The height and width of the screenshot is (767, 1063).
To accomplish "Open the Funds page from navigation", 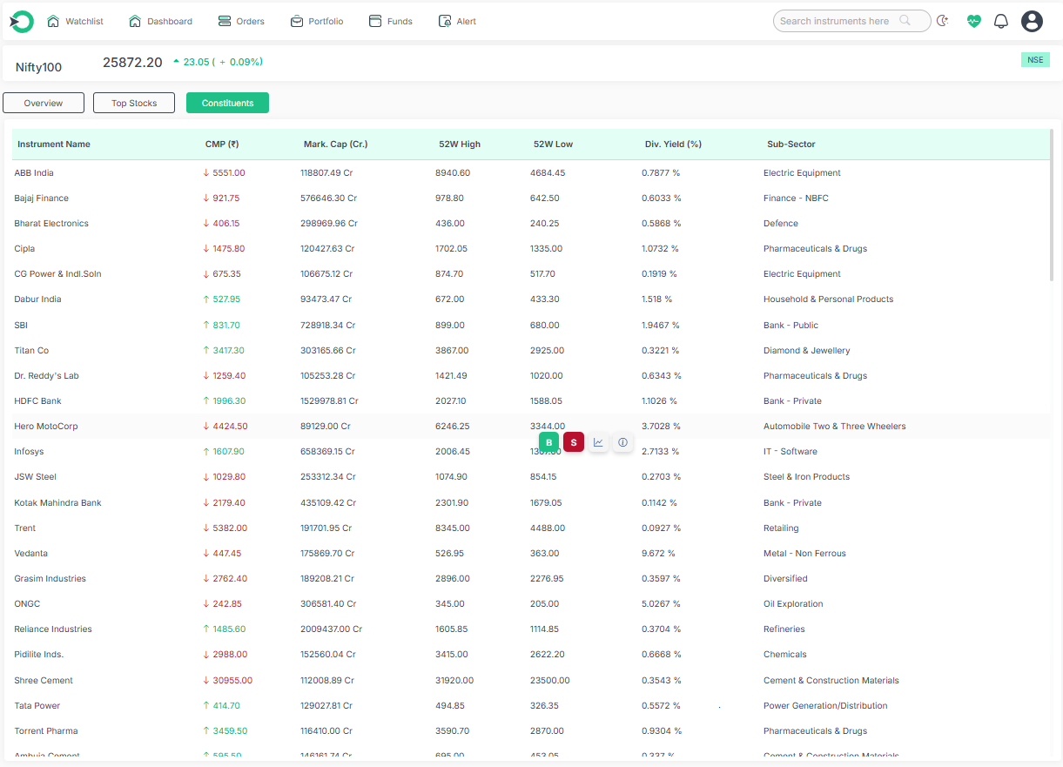I will click(x=391, y=21).
